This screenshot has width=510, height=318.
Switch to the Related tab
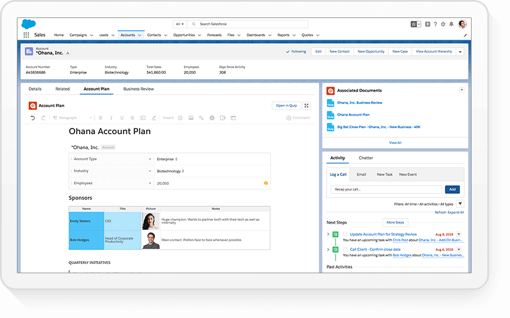62,89
